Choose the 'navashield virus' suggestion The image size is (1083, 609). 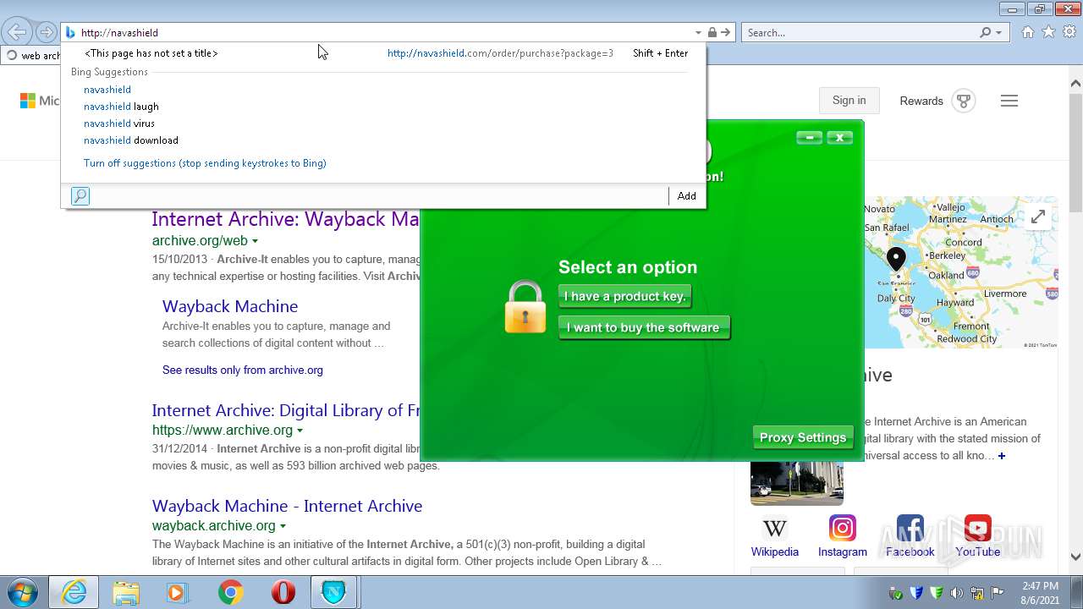pyautogui.click(x=119, y=123)
